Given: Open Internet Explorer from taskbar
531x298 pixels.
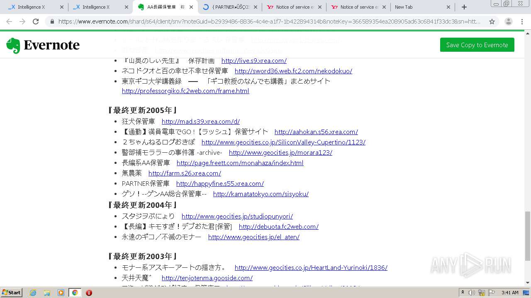Looking at the screenshot, I should pyautogui.click(x=33, y=293).
